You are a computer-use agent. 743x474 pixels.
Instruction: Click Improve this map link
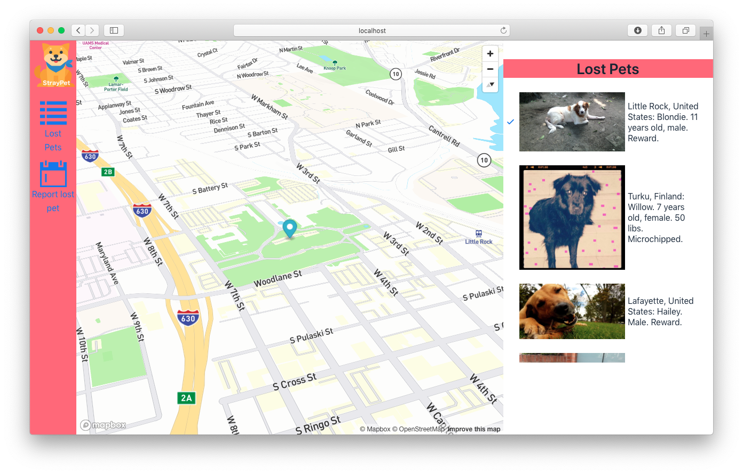474,429
